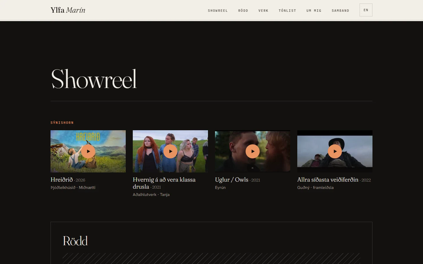Click the Þjóðleikhúsið · Miðnætti caption
Viewport: 423px width, 264px height.
coord(73,187)
